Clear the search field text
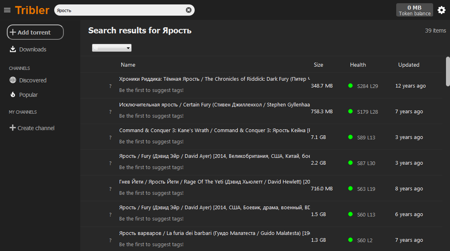 pyautogui.click(x=189, y=10)
